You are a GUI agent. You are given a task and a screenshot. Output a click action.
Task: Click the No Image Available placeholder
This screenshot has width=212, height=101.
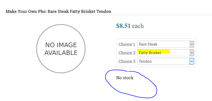coord(61,49)
